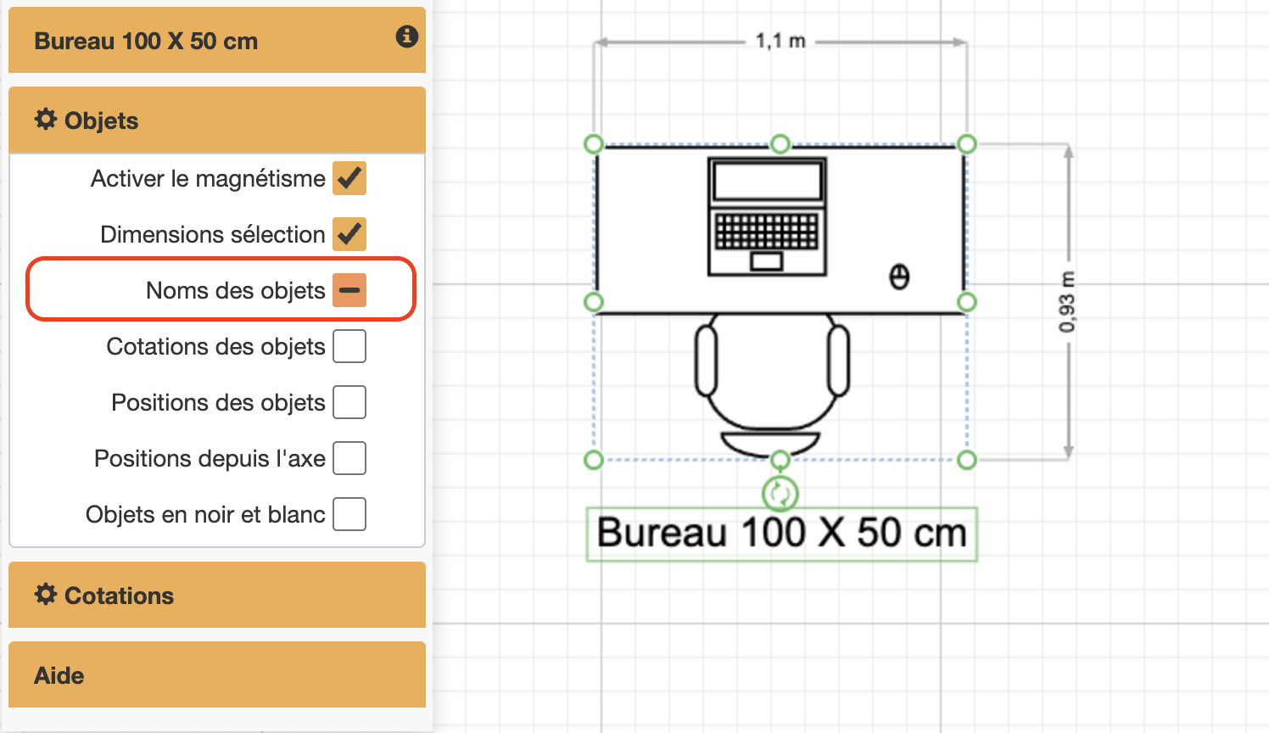Enable Positions depuis l'axe checkbox
Screen dimensions: 1269x733
click(x=349, y=458)
